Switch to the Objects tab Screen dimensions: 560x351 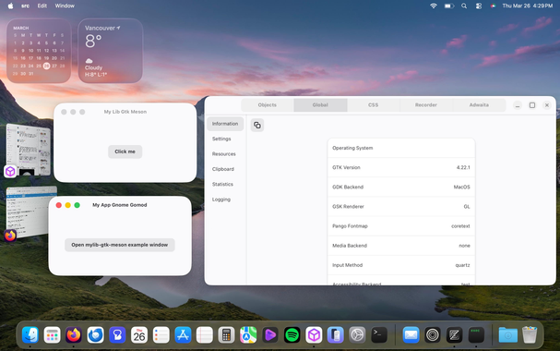[x=268, y=105]
